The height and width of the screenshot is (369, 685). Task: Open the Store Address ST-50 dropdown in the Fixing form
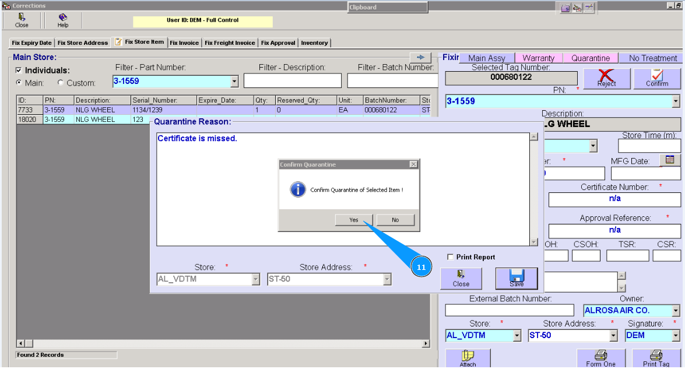tap(613, 335)
